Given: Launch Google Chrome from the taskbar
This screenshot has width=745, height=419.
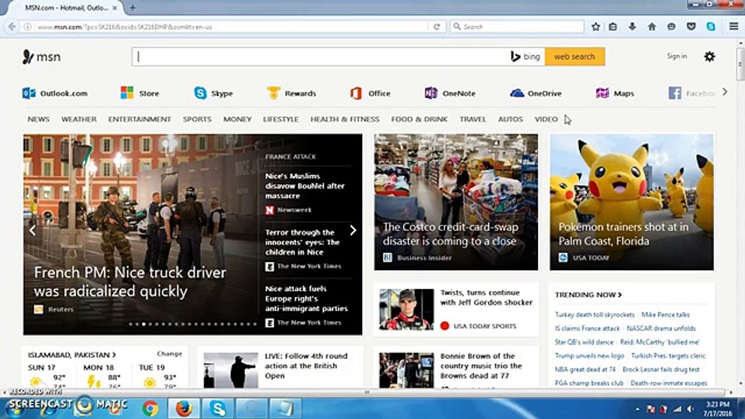Looking at the screenshot, I should point(150,408).
